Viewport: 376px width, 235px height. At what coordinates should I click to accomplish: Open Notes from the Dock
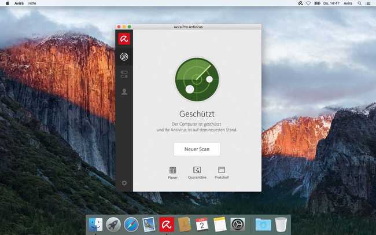point(220,225)
